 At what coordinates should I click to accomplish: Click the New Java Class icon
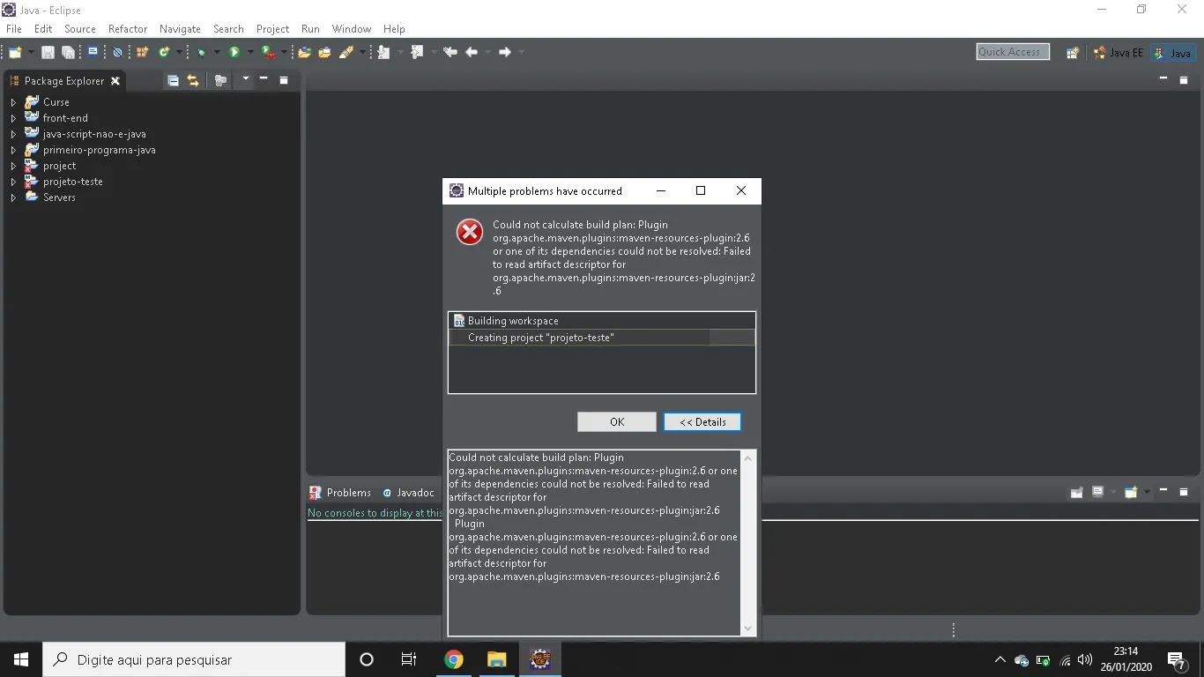click(x=164, y=53)
